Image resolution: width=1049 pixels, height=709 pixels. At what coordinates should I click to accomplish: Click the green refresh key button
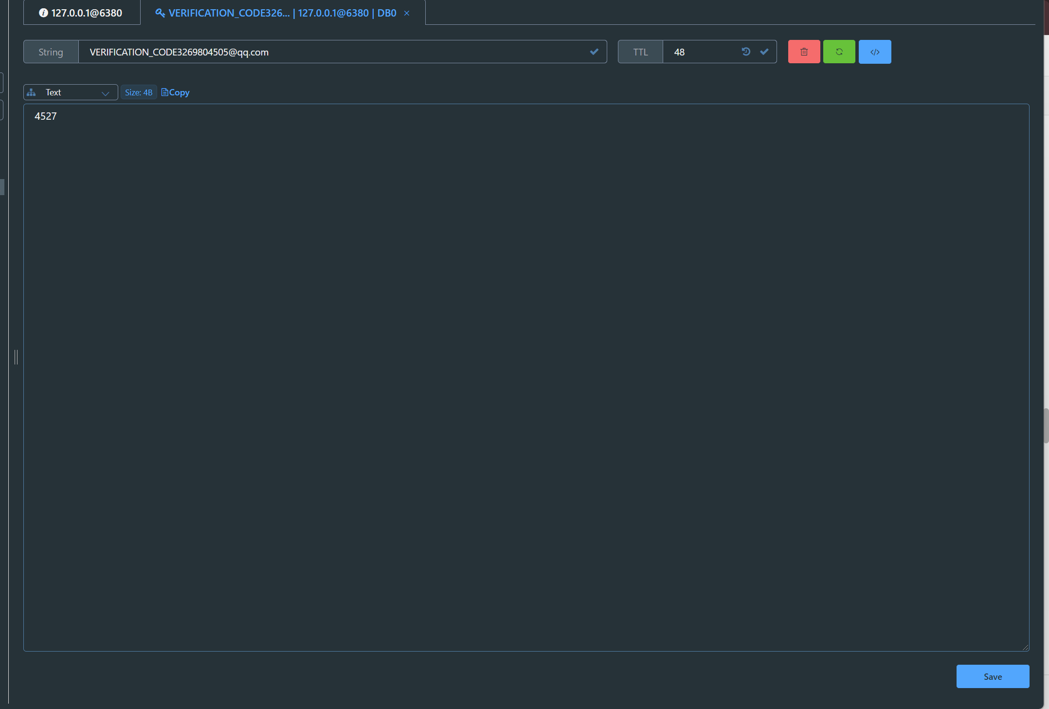point(839,52)
